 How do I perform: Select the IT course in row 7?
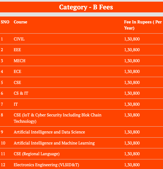[x=16, y=104]
